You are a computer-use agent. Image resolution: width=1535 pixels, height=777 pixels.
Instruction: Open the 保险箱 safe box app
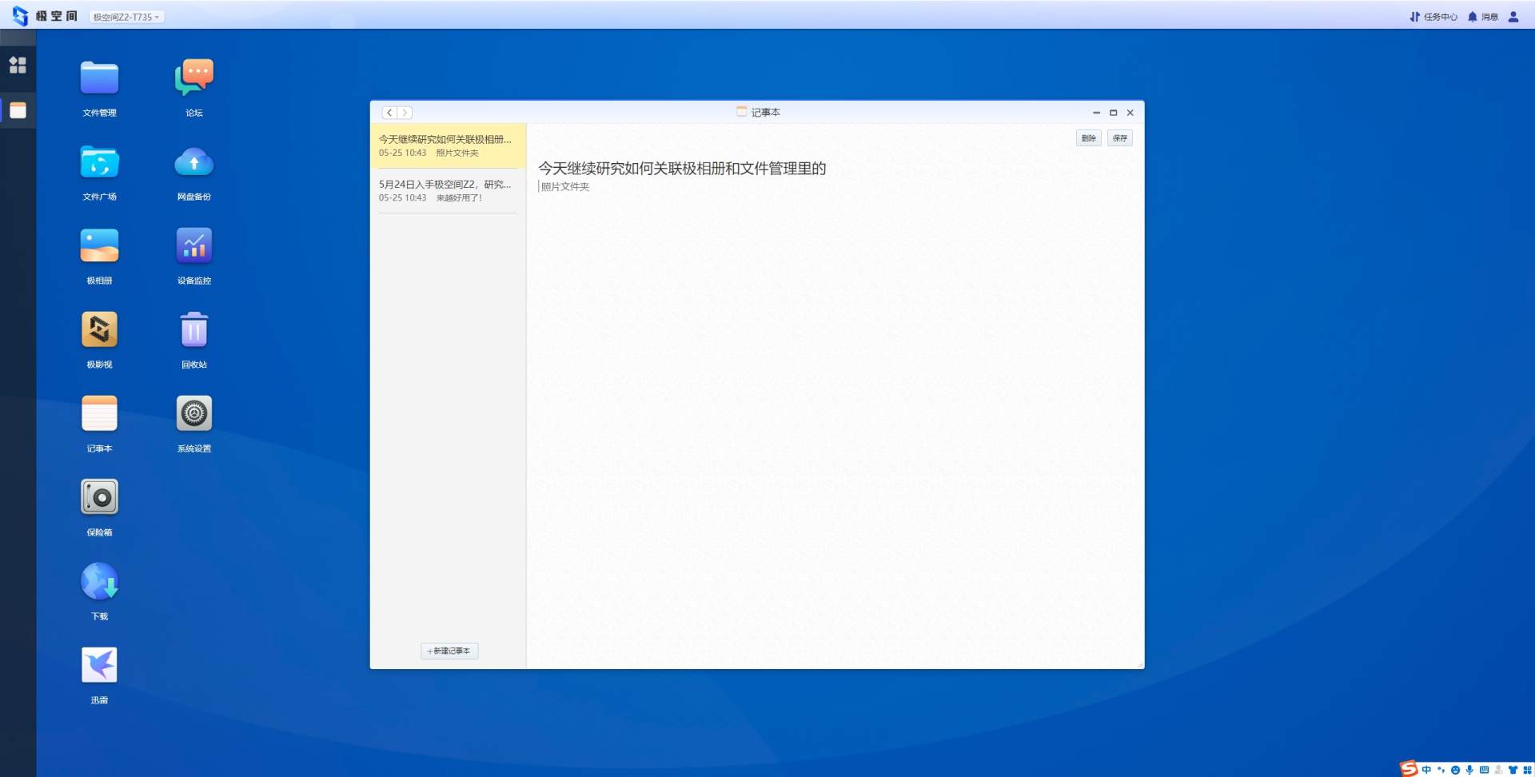click(99, 498)
